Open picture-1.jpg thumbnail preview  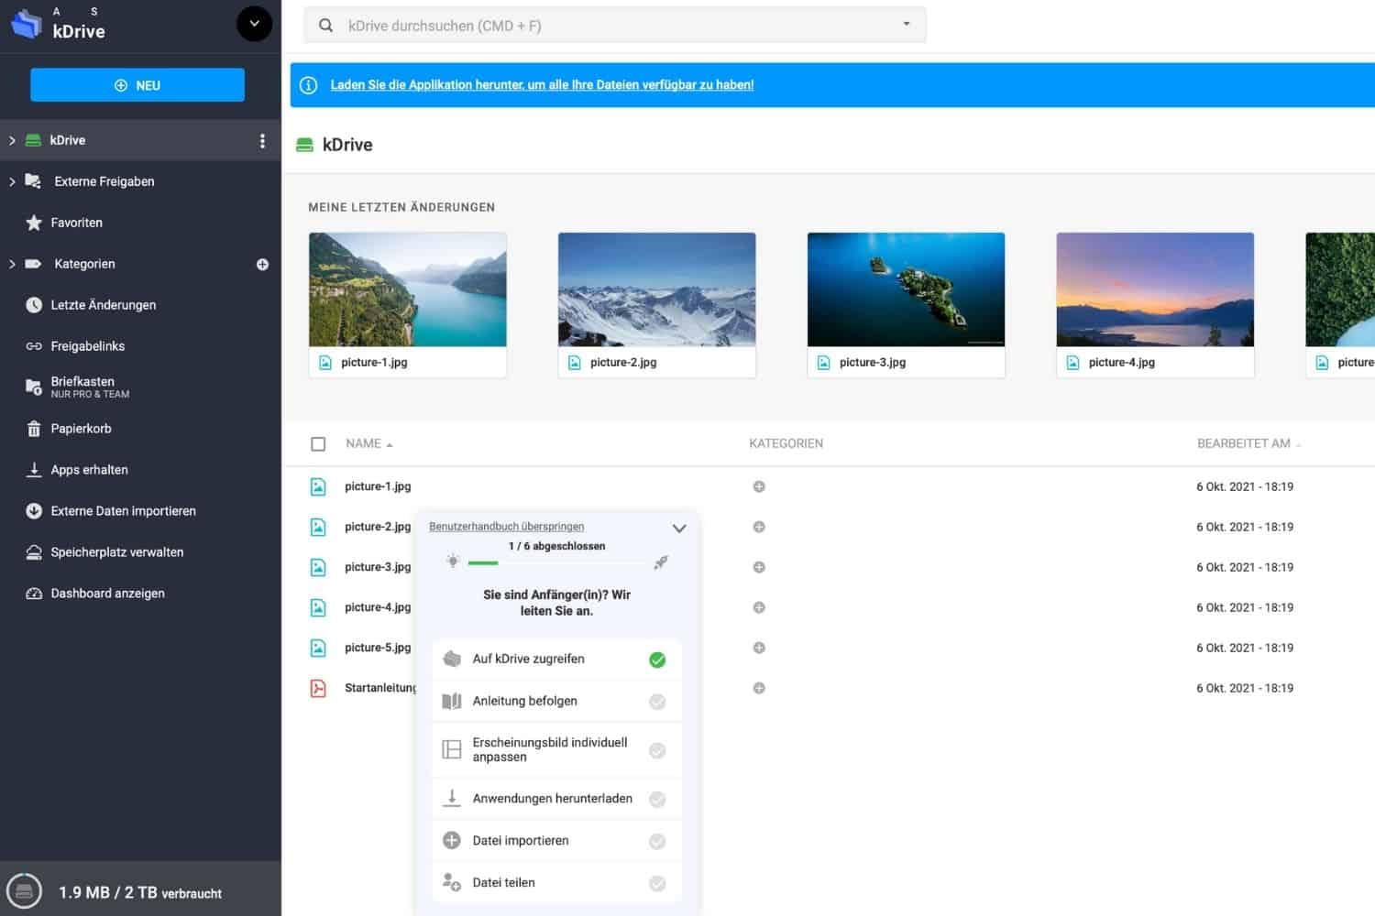[408, 289]
